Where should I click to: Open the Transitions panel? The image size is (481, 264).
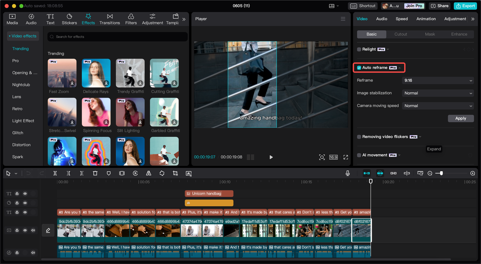[x=110, y=19]
